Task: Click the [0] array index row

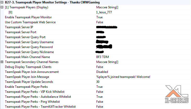Action: 10,12
